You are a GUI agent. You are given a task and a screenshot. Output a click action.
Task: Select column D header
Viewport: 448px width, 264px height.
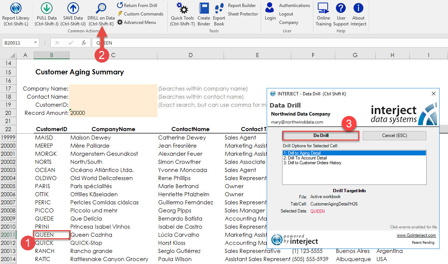[190, 55]
